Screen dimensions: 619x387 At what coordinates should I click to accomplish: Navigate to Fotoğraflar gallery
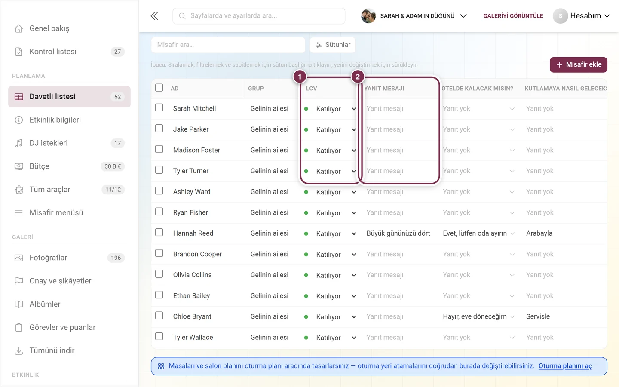[69, 258]
